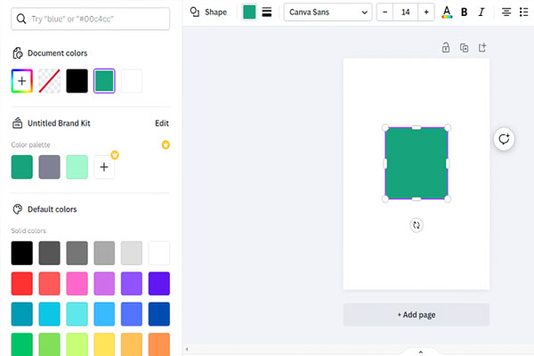This screenshot has height=356, width=534.
Task: Toggle italic formatting
Action: (481, 12)
